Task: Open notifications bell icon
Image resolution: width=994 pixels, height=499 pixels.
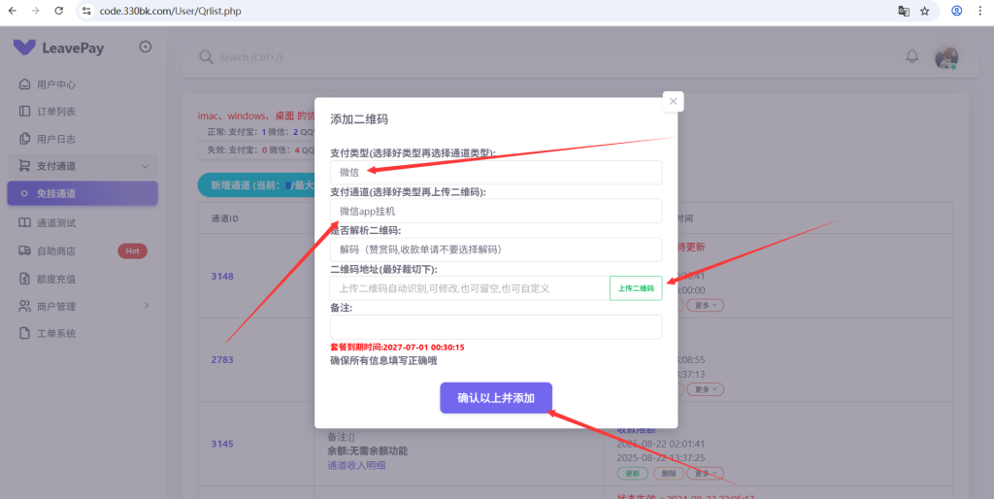Action: point(912,56)
